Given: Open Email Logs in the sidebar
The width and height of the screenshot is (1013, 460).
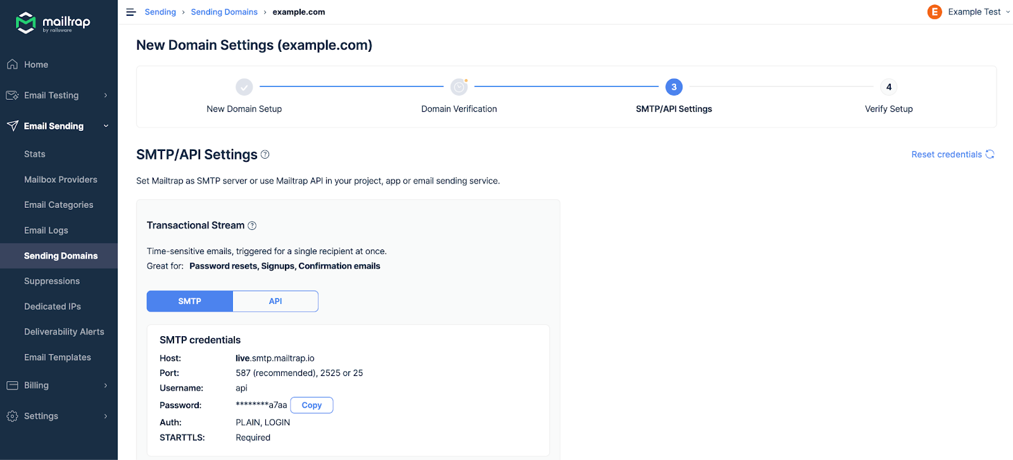Looking at the screenshot, I should (46, 231).
